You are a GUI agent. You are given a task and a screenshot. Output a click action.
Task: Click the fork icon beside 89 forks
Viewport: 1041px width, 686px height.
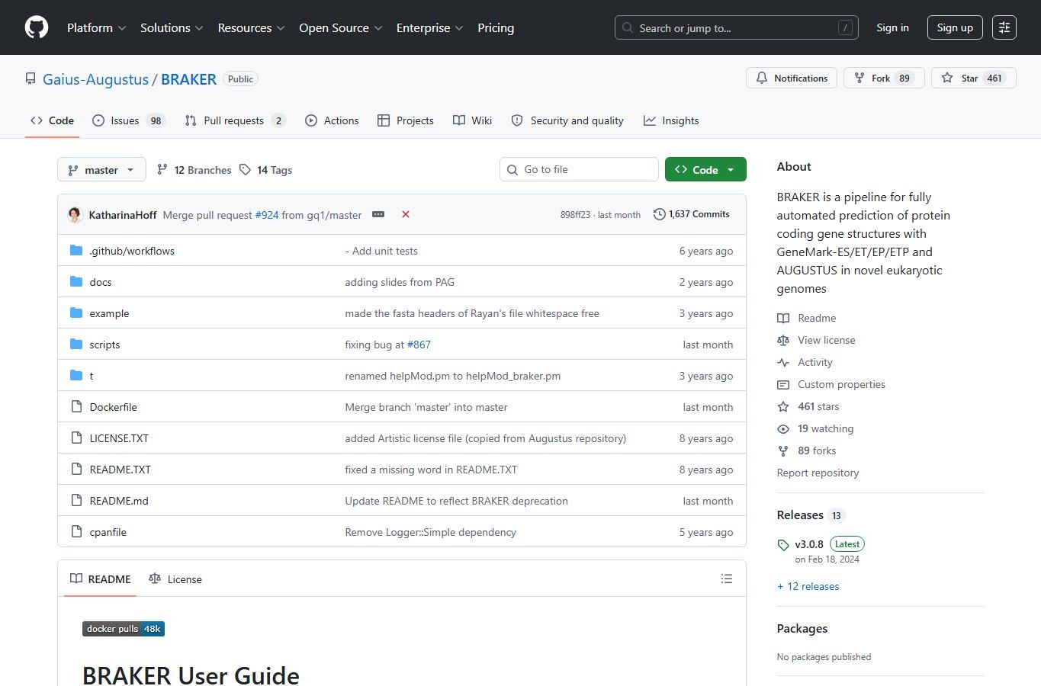point(783,450)
